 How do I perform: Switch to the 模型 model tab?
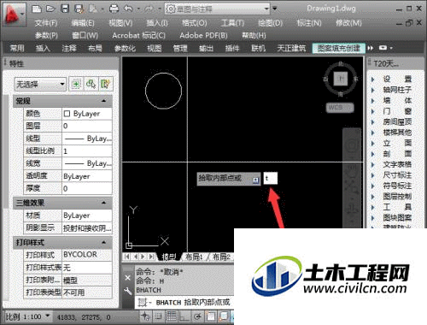click(x=169, y=257)
